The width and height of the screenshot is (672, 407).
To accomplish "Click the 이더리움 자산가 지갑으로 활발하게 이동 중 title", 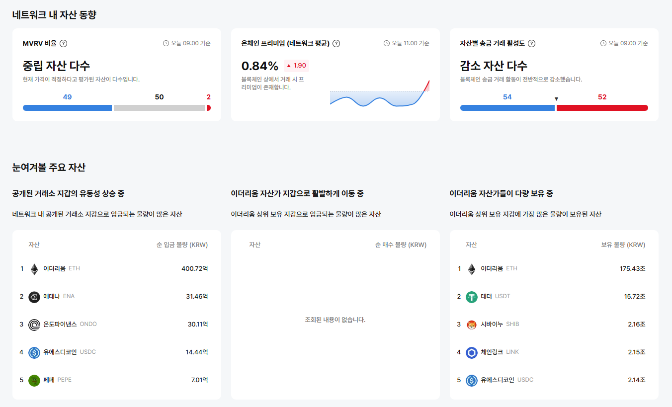I will (297, 193).
